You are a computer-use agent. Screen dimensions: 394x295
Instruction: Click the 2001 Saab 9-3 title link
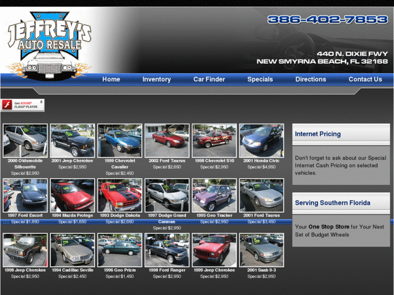point(261,270)
